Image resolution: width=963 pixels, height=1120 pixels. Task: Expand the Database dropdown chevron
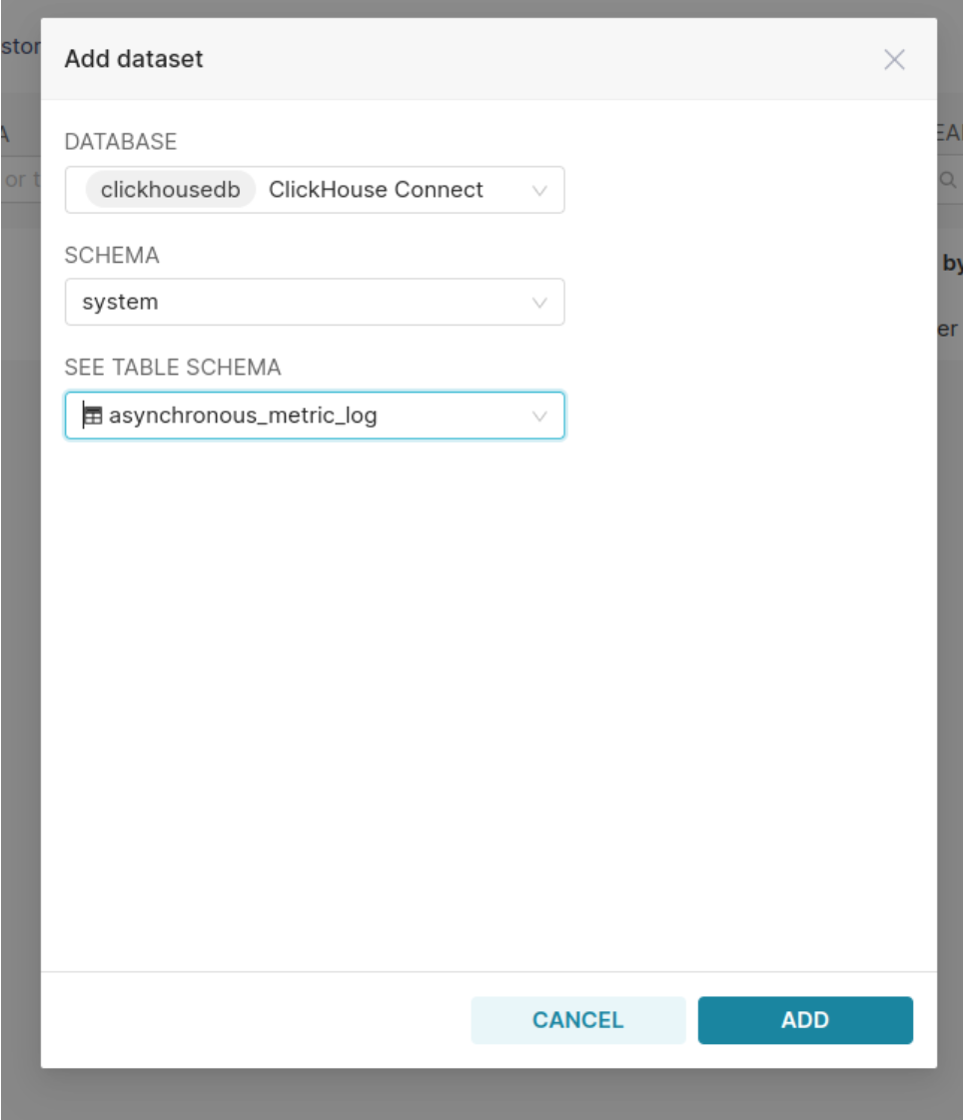pos(539,190)
